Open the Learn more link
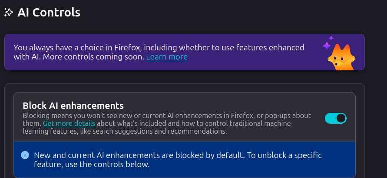Image resolution: width=387 pixels, height=178 pixels. pos(167,57)
